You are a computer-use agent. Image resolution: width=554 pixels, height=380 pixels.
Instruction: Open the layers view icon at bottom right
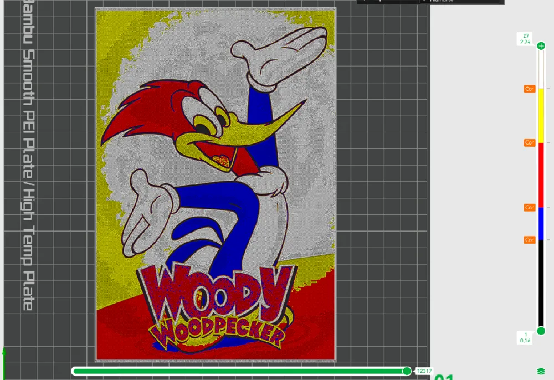540,372
